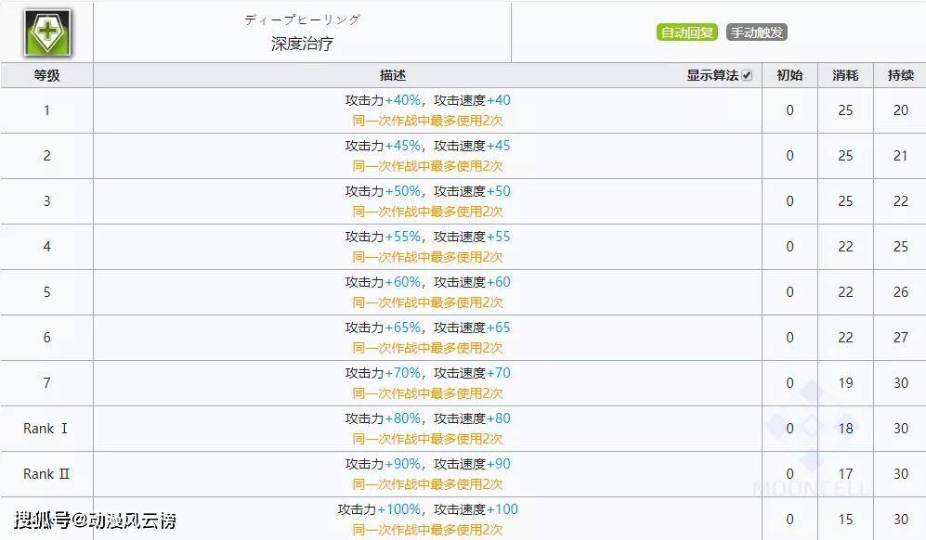
Task: Click the 攻击力+100% description in last row
Action: pyautogui.click(x=379, y=509)
